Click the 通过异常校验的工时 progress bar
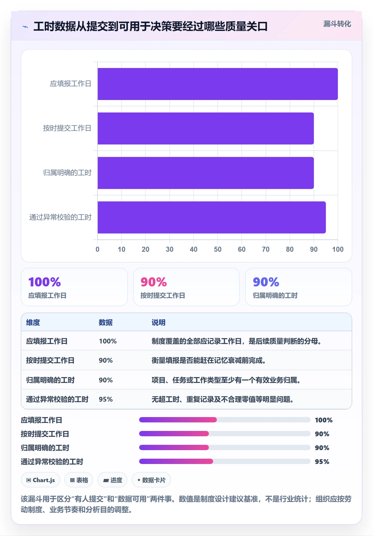The image size is (373, 536). click(225, 462)
